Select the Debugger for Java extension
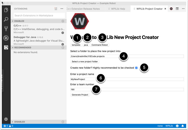 point(39,40)
